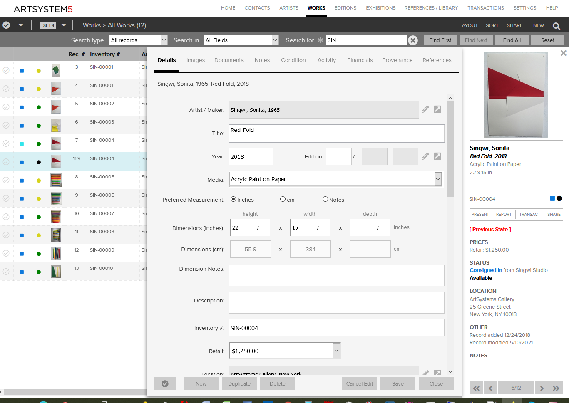Toggle the checkmark for record SIN-00005

[x=6, y=180]
